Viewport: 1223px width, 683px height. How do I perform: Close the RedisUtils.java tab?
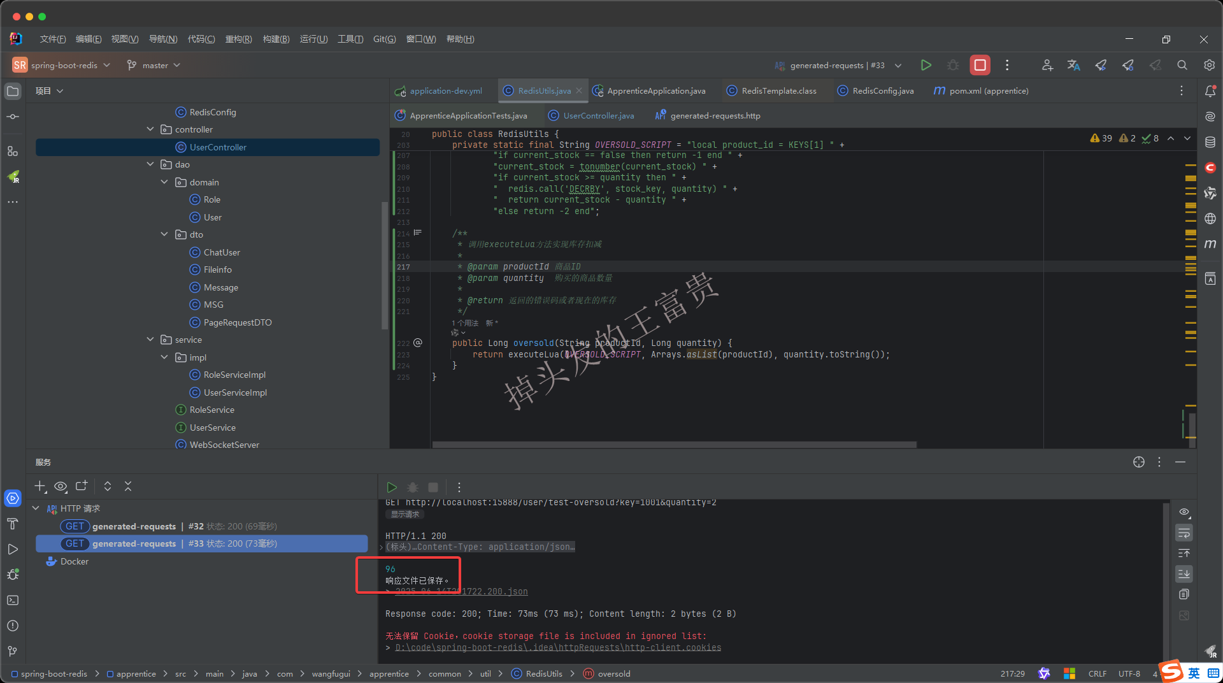point(579,91)
